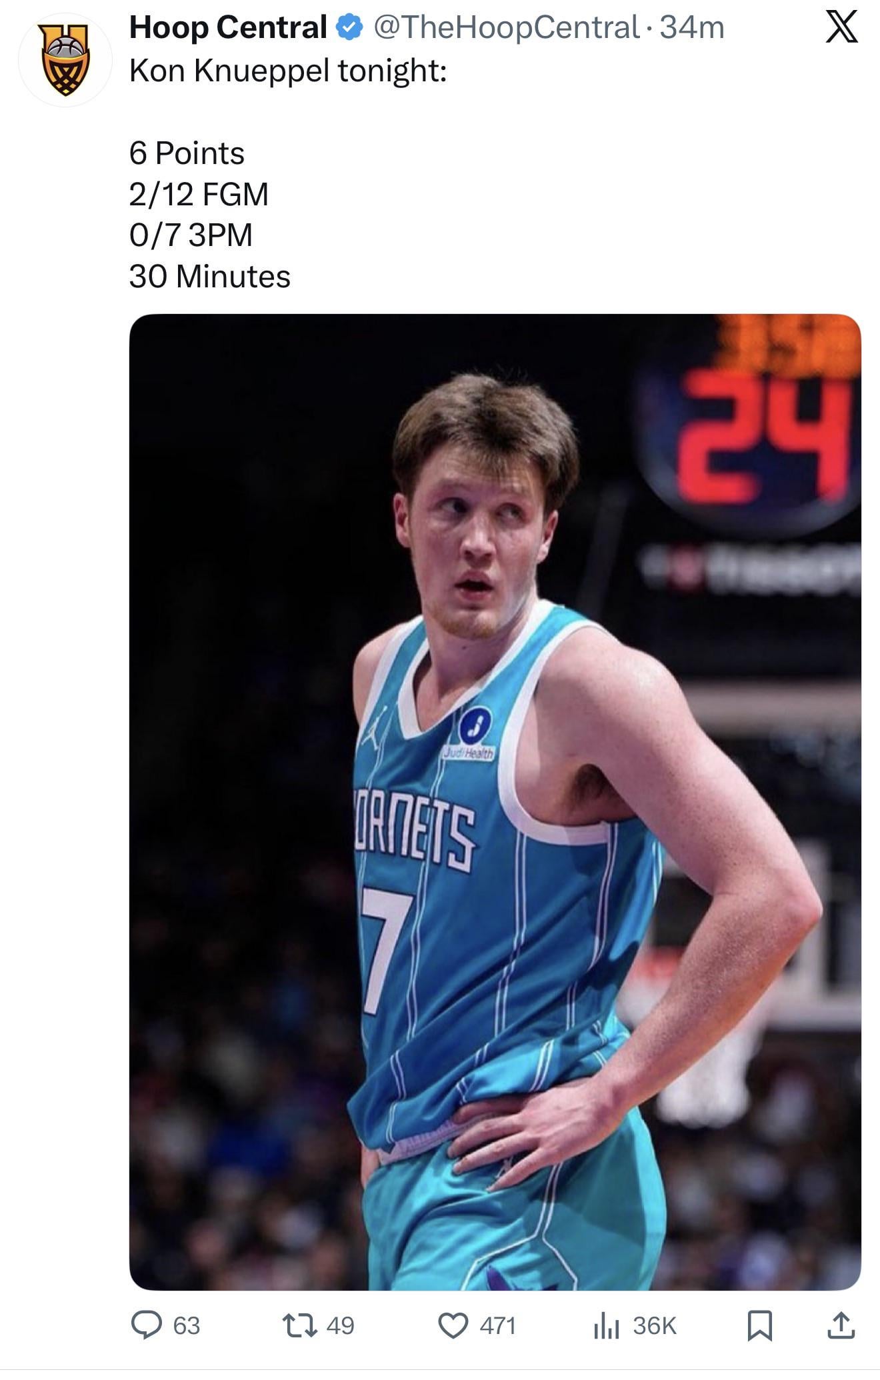The width and height of the screenshot is (880, 1380).
Task: Click the 34m timestamp
Action: click(x=691, y=28)
